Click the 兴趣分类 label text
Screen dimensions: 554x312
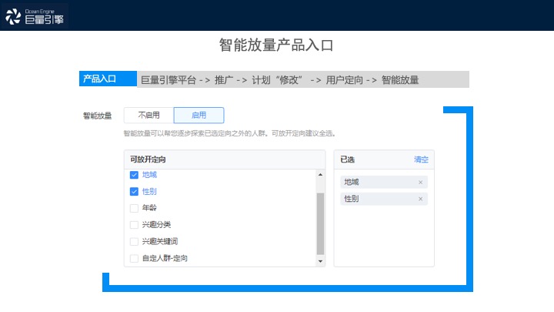[156, 225]
